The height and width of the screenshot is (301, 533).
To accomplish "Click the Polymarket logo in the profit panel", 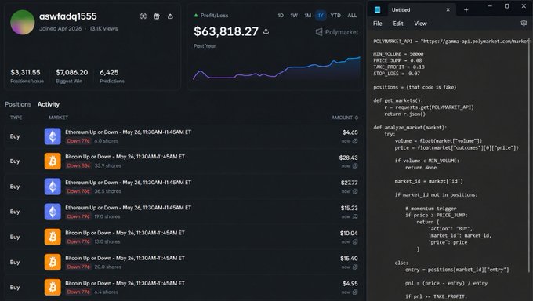I will click(x=337, y=32).
